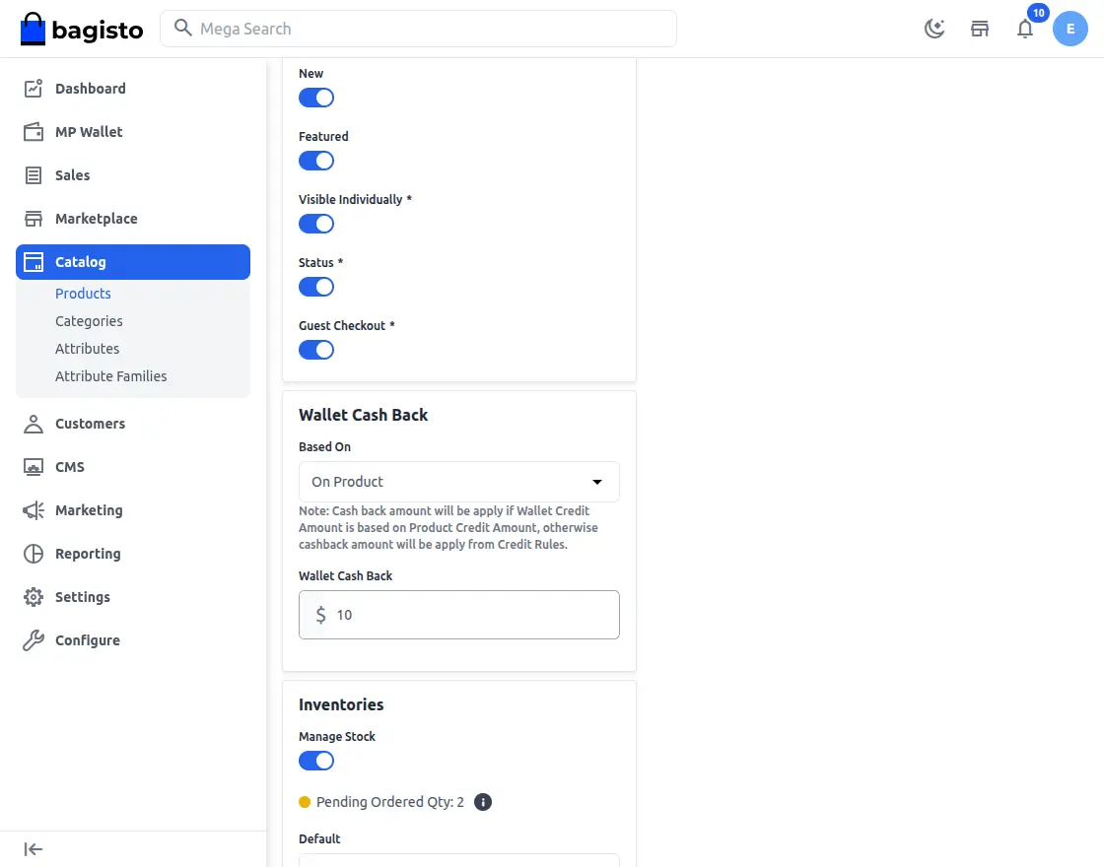Open the dark mode toggle icon
This screenshot has width=1104, height=867.
(x=933, y=29)
